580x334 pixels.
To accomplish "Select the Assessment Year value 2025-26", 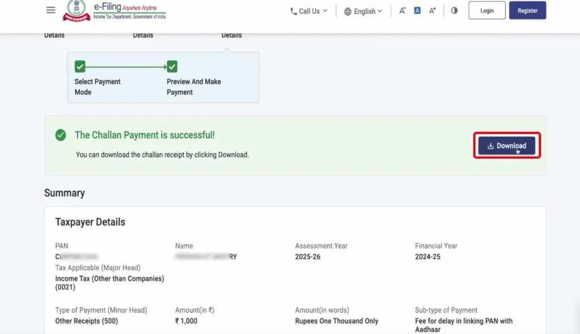I will (308, 256).
